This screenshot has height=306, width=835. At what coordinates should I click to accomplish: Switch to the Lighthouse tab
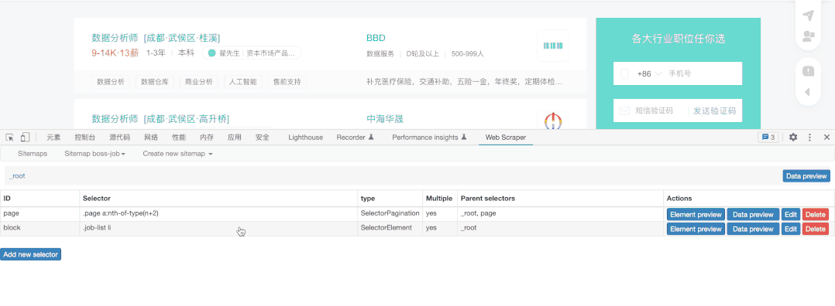tap(306, 137)
